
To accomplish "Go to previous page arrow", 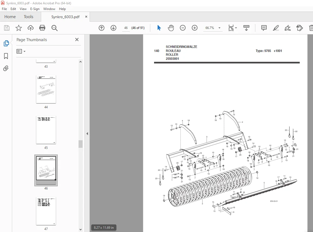I will coord(102,28).
